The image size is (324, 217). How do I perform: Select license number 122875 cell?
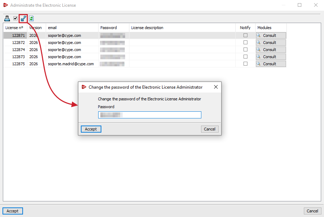[x=15, y=64]
